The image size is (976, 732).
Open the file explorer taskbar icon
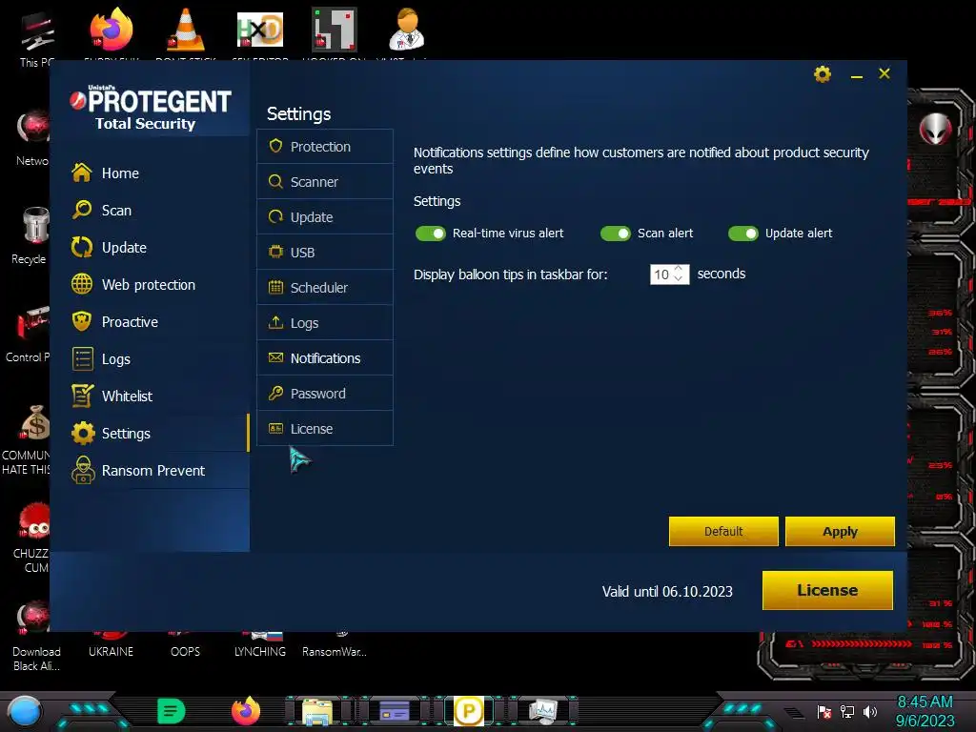point(317,711)
